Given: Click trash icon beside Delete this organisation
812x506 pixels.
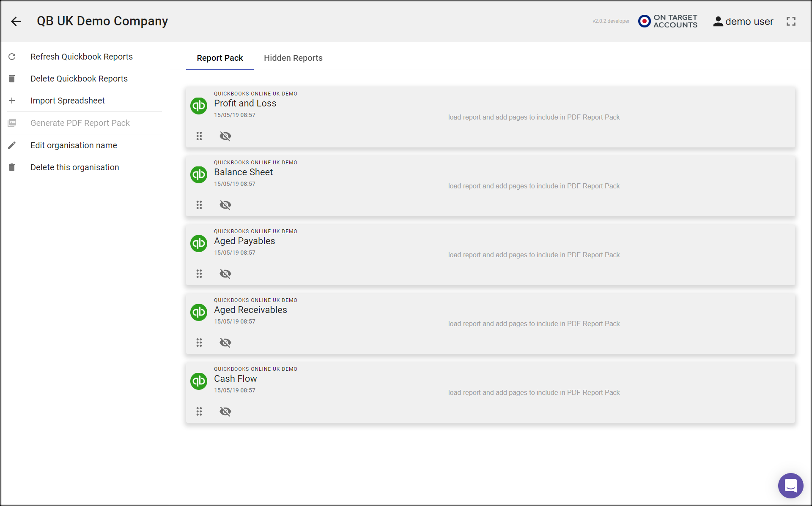Looking at the screenshot, I should tap(12, 167).
